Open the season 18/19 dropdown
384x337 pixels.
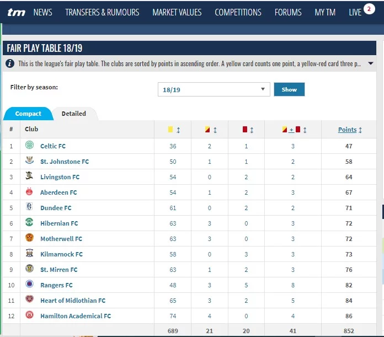coord(214,89)
